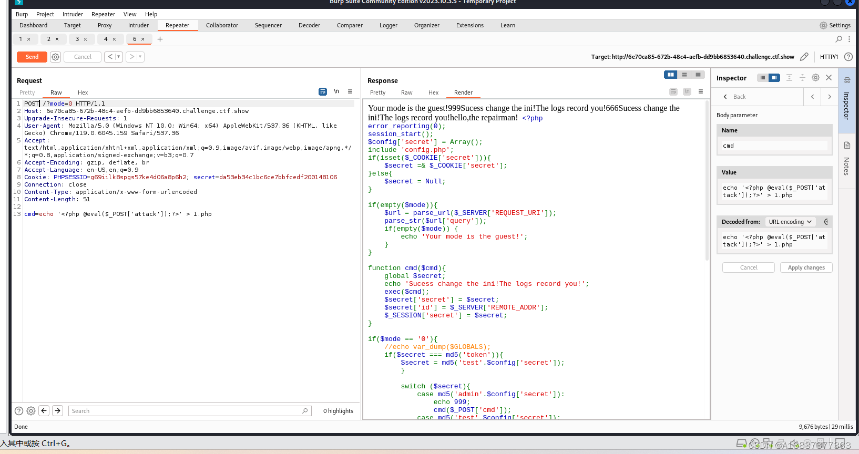The height and width of the screenshot is (454, 859).
Task: Select combined tabbed request/response layout
Action: tap(698, 75)
